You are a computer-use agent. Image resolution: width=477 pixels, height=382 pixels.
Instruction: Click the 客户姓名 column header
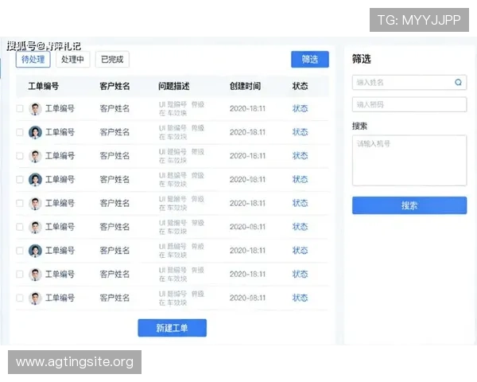(x=114, y=86)
